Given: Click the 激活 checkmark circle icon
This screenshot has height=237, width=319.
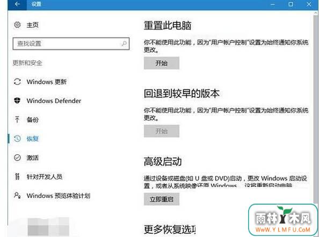Looking at the screenshot, I should (x=17, y=157).
